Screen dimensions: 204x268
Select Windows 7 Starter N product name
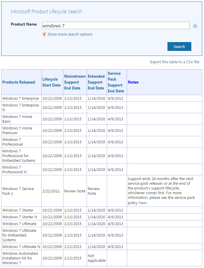[x=20, y=217]
